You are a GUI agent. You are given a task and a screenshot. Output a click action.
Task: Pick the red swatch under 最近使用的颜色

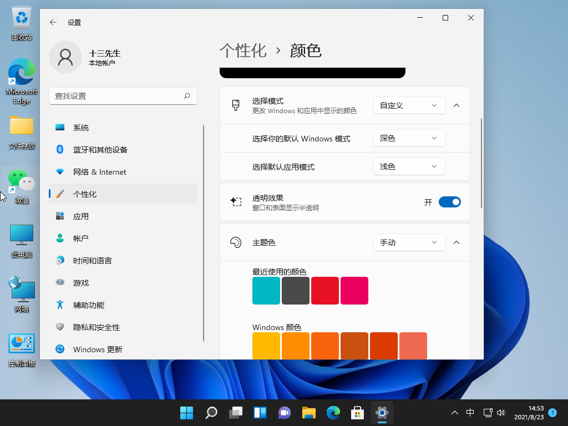point(325,290)
